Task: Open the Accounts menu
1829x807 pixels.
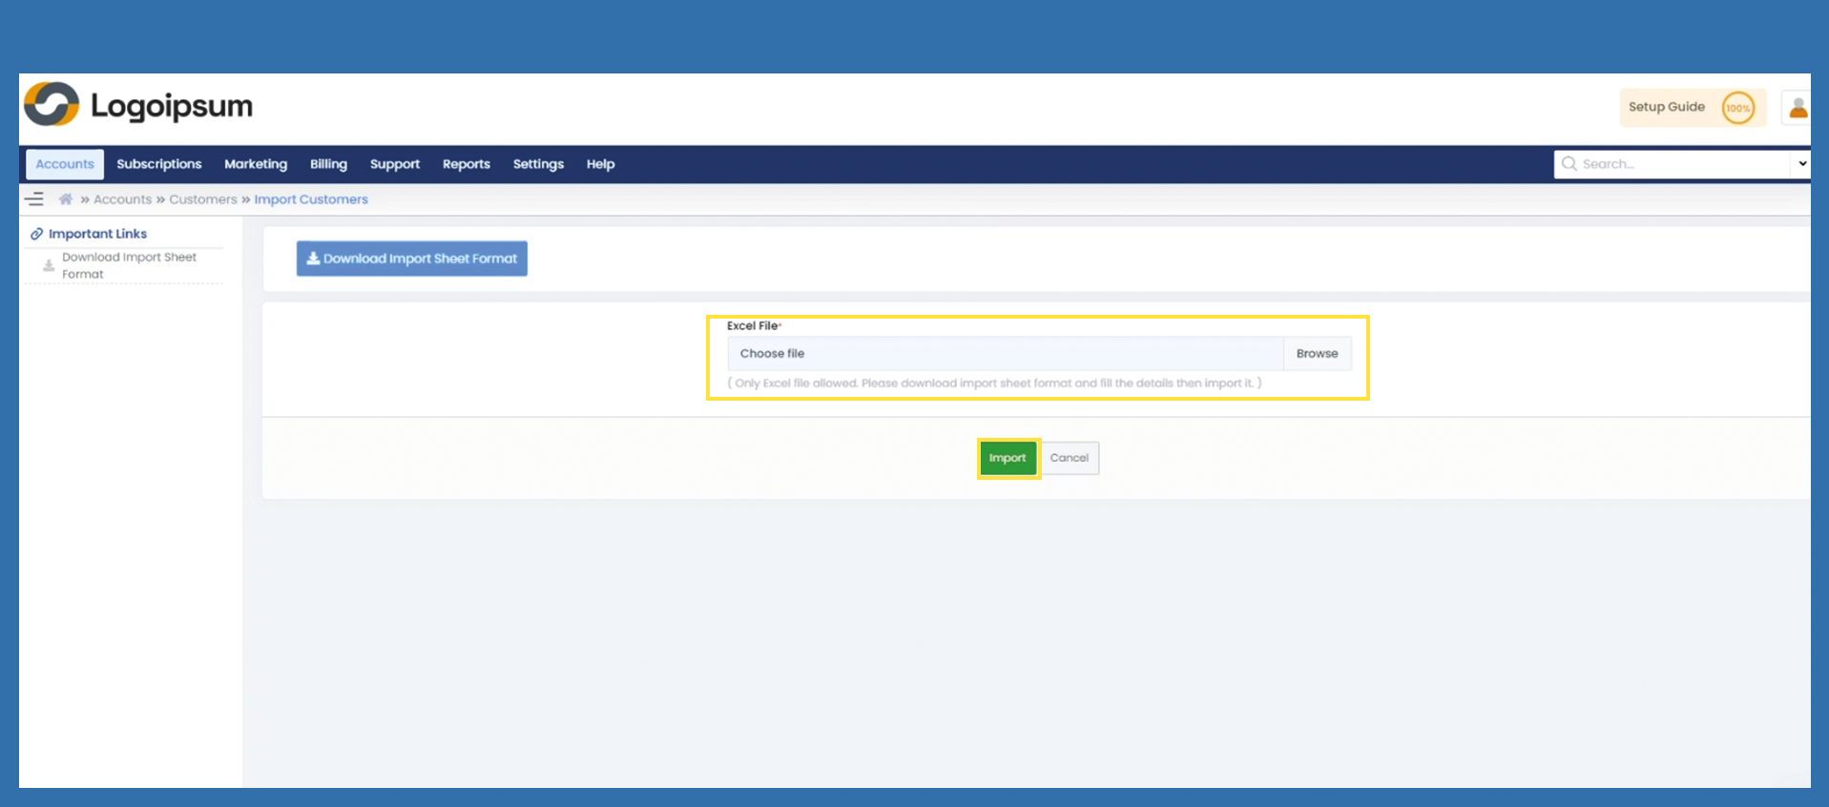Action: tap(65, 164)
